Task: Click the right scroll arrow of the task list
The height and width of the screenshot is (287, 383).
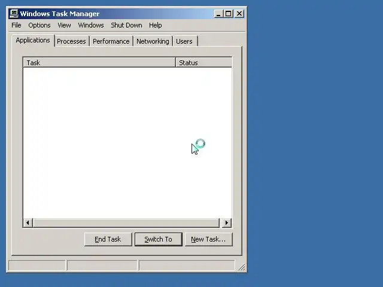Action: pos(227,223)
